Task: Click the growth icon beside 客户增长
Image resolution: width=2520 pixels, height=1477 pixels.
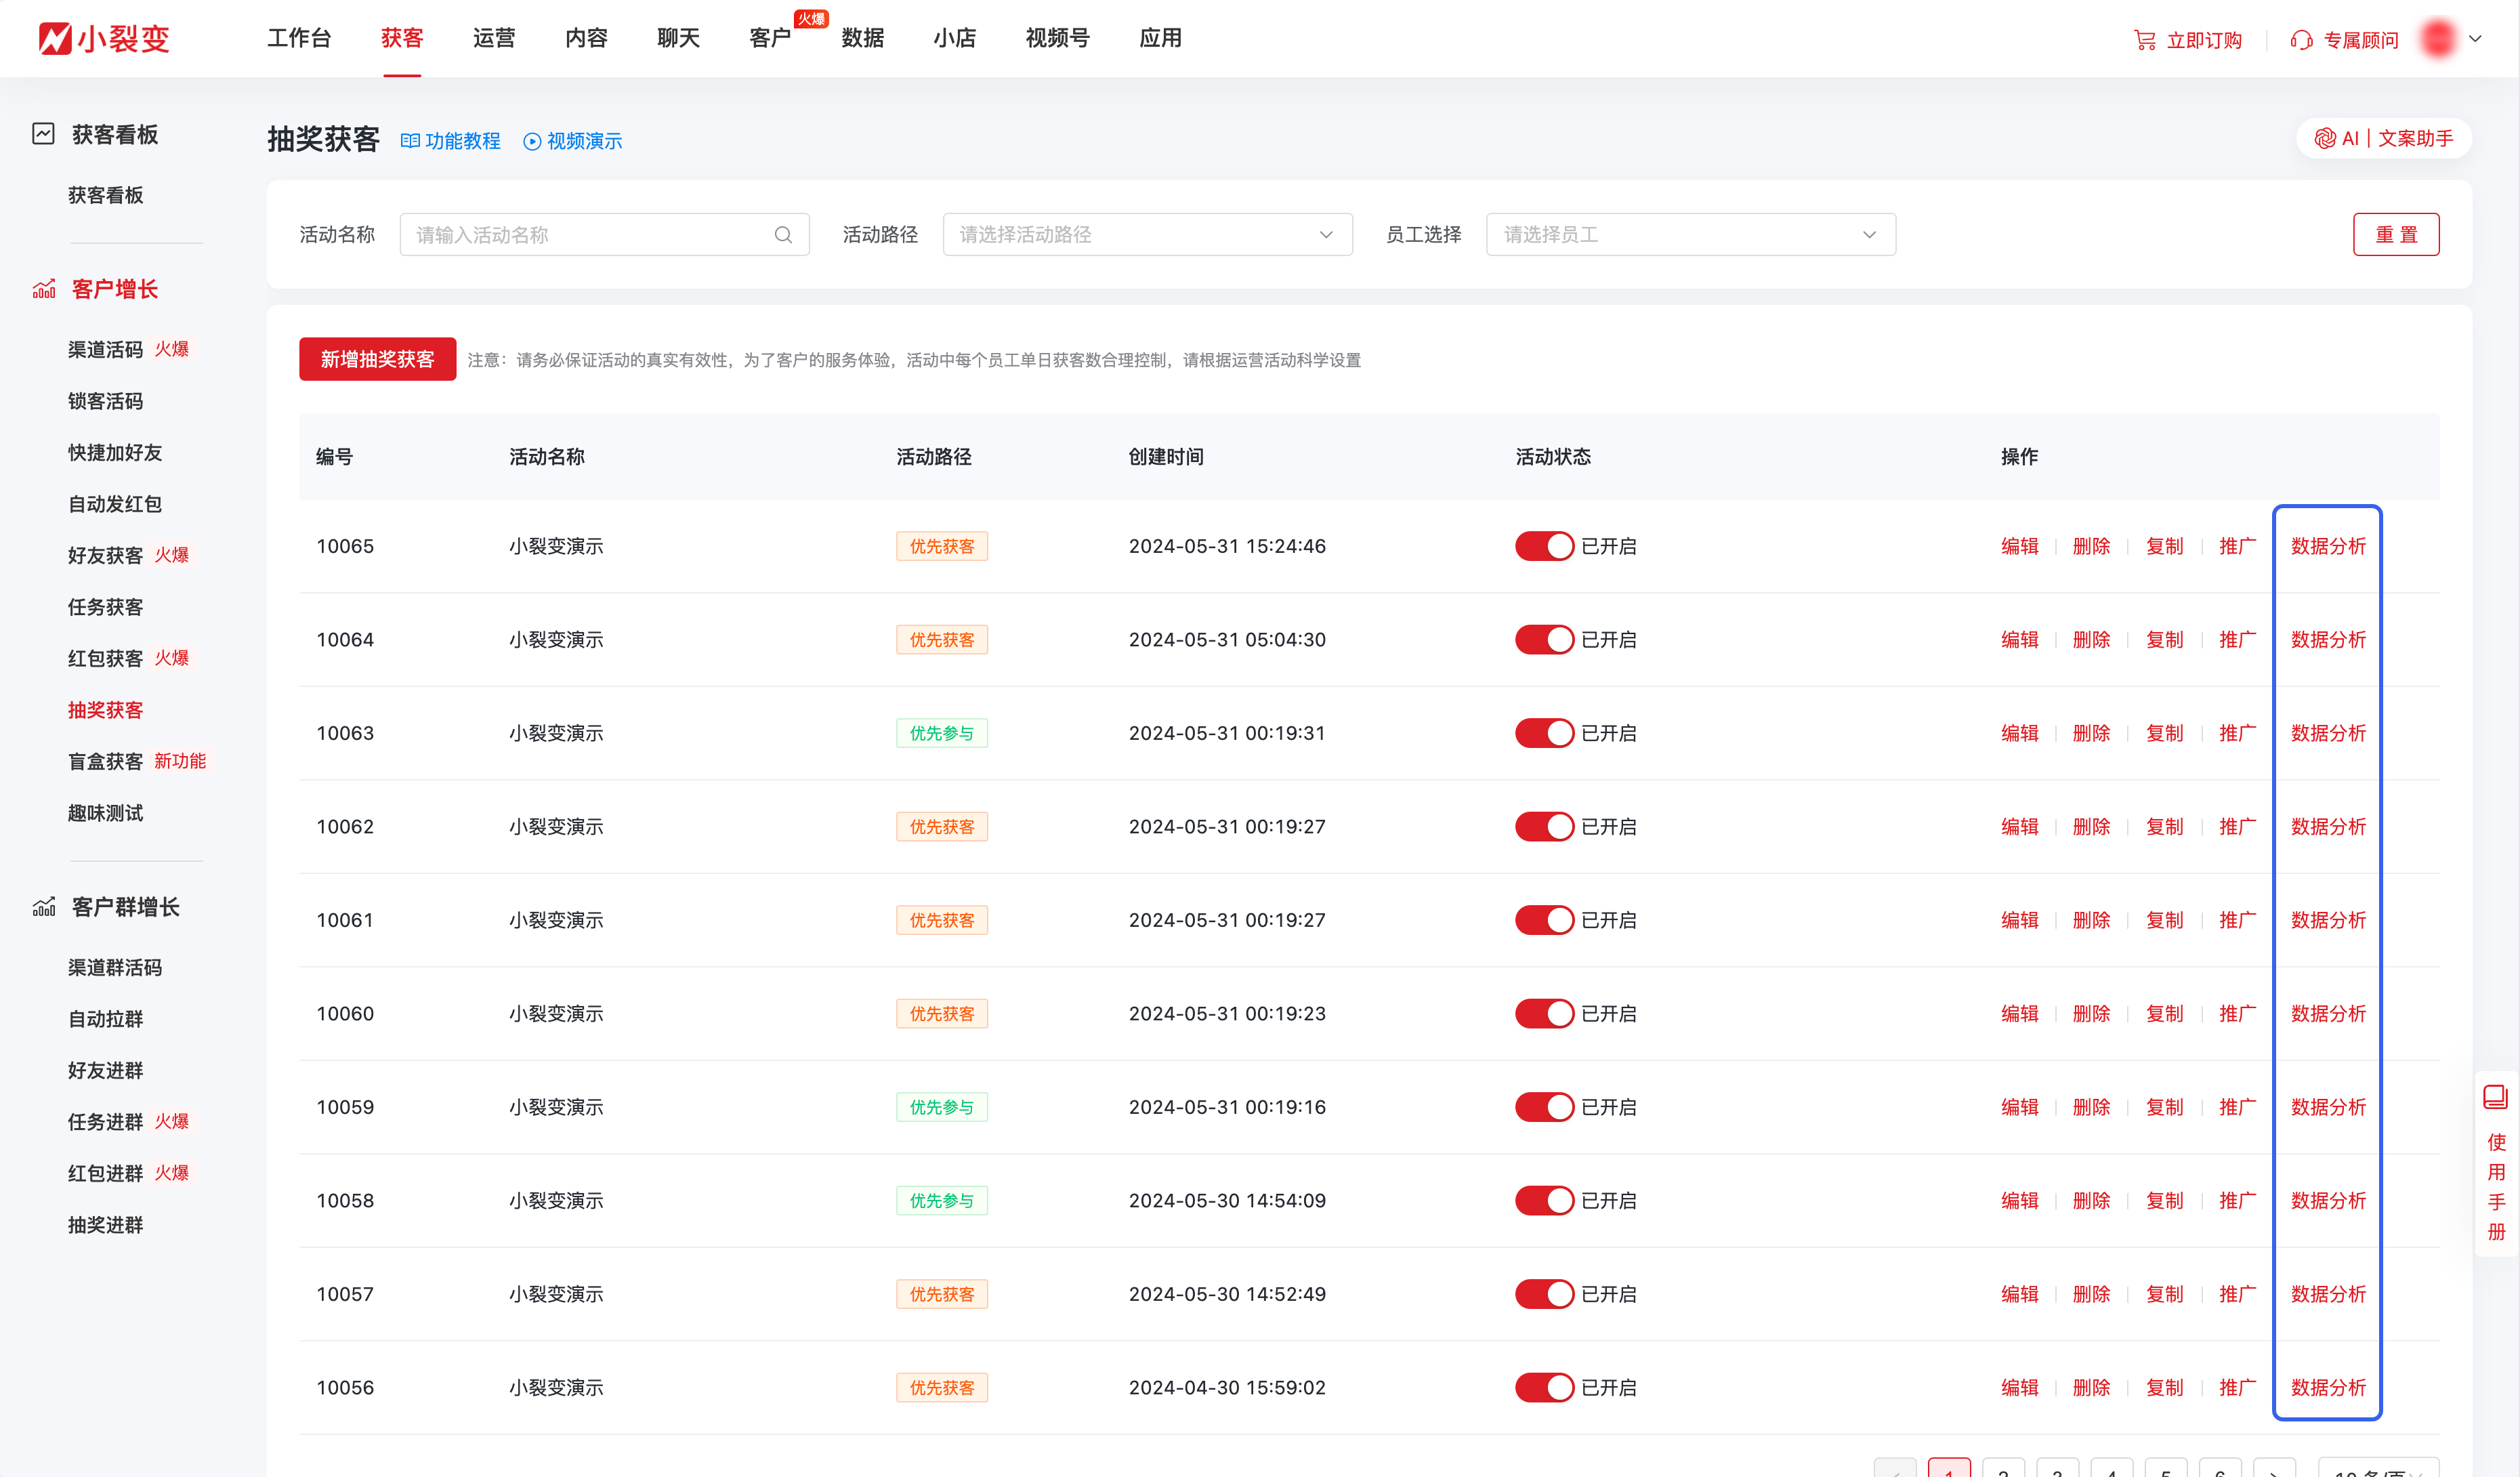Action: tap(43, 288)
